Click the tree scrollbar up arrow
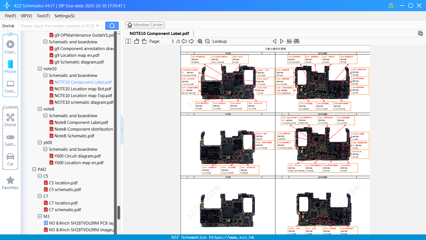The height and width of the screenshot is (240, 426). coord(119,34)
